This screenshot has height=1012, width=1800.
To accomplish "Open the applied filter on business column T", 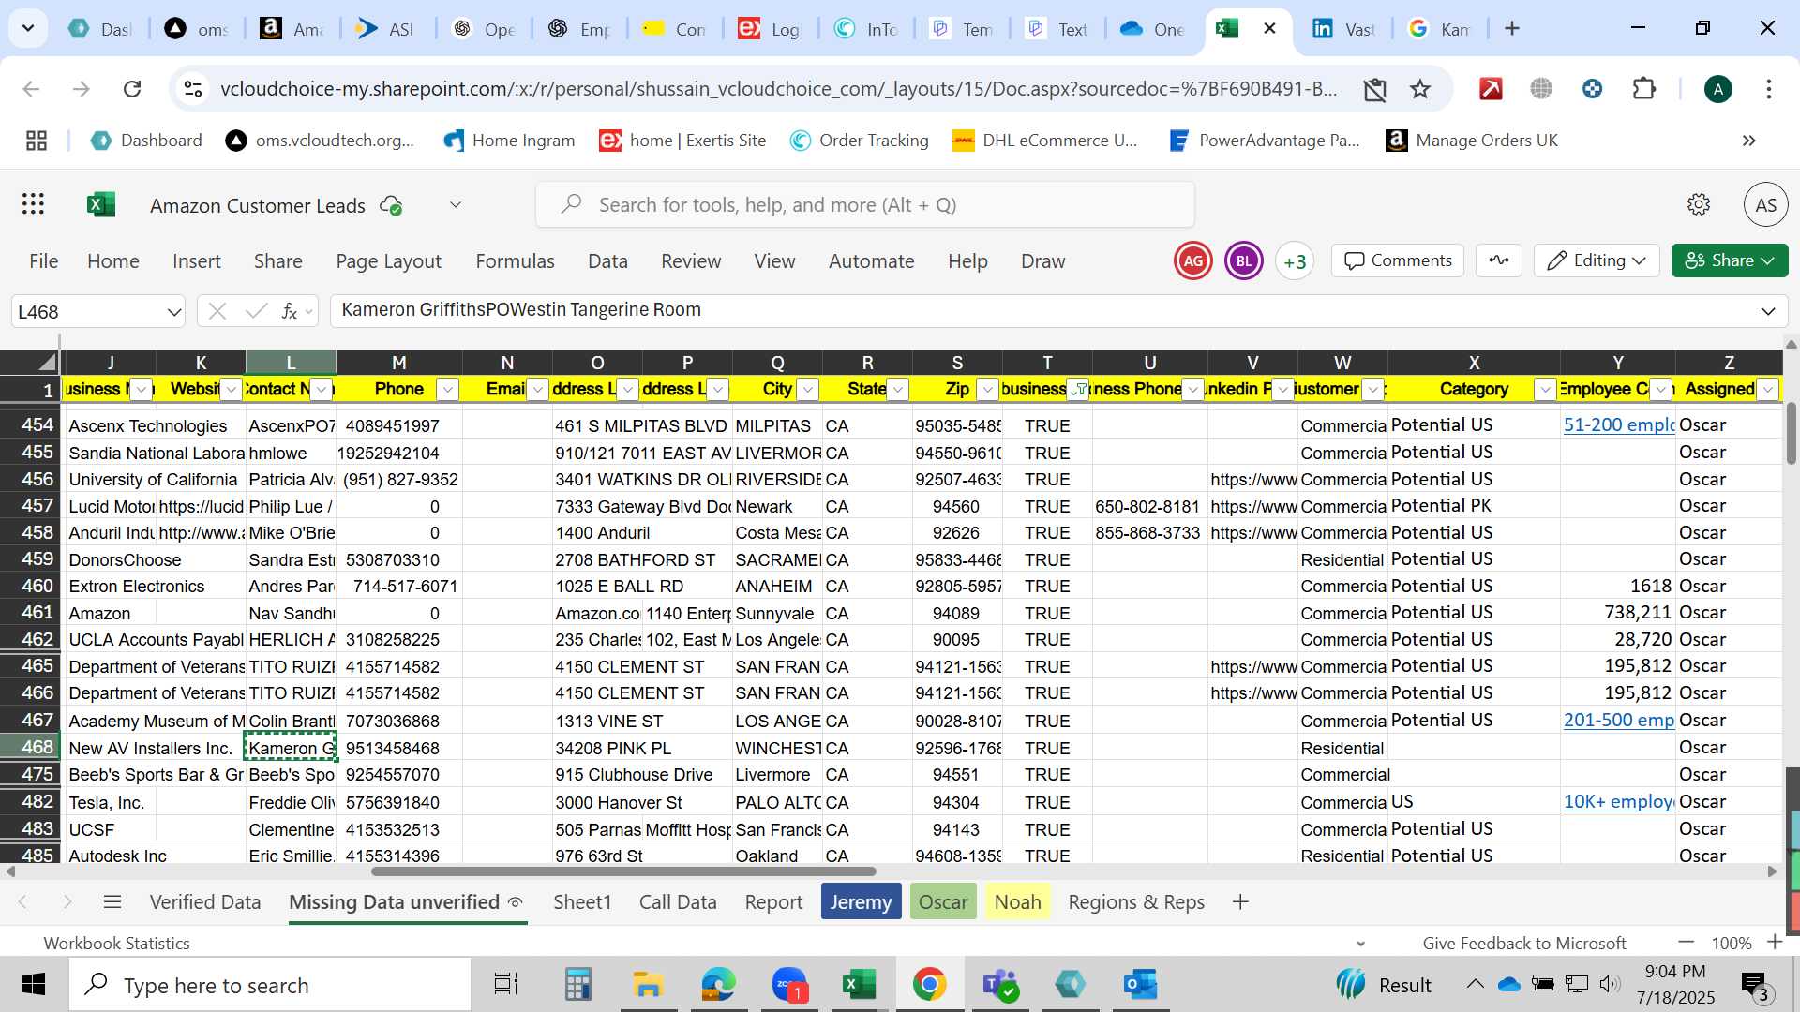I will [1079, 389].
